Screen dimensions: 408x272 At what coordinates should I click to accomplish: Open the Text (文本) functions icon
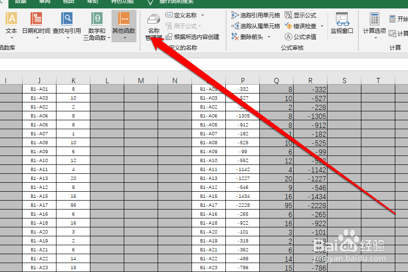(x=11, y=19)
